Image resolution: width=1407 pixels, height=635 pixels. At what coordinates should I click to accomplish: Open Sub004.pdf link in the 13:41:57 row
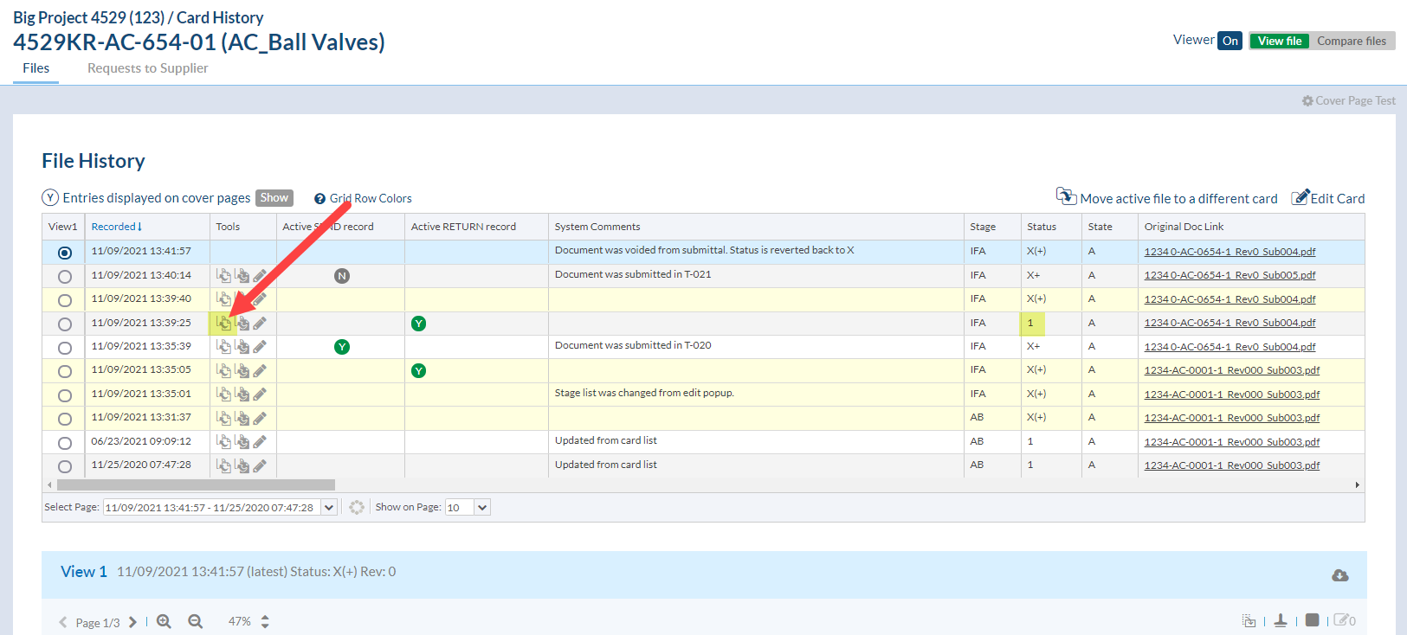pos(1230,252)
